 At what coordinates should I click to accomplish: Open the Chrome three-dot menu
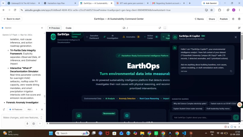239,10
